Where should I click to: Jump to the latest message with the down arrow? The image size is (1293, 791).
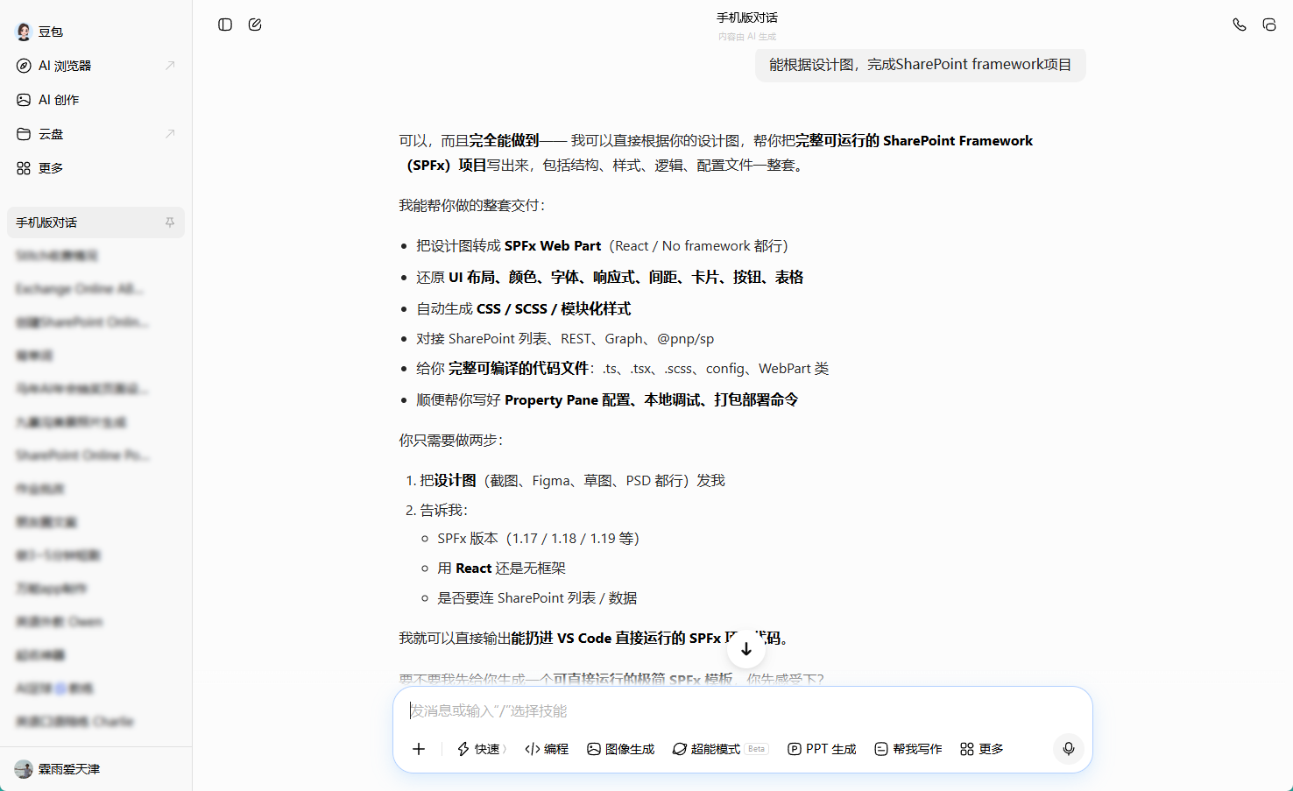(746, 649)
